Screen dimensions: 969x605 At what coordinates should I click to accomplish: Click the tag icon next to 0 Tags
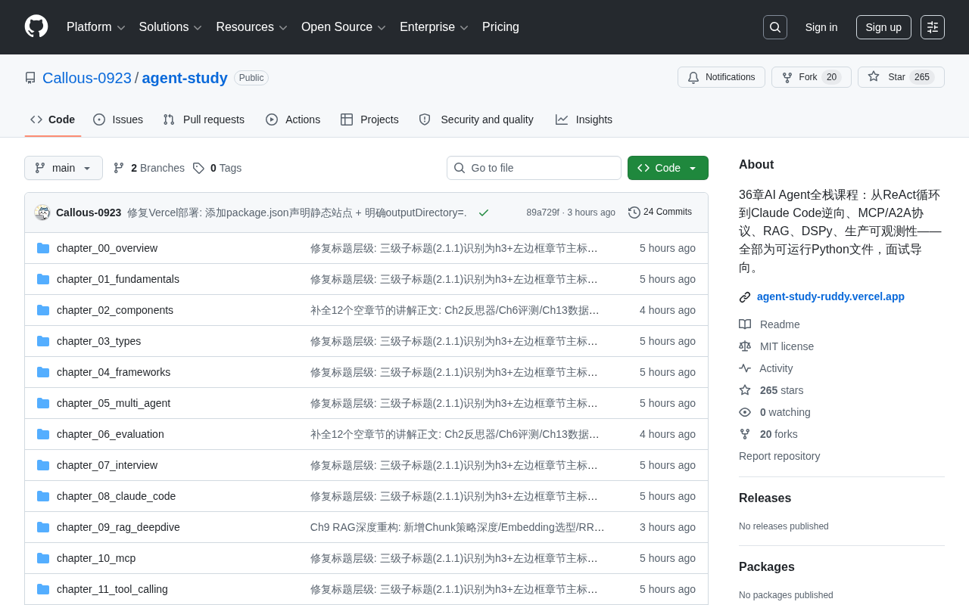(198, 168)
